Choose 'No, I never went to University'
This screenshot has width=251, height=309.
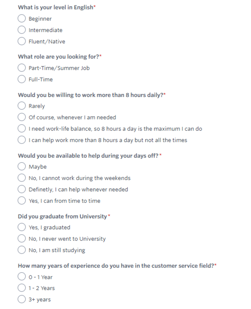click(x=22, y=238)
